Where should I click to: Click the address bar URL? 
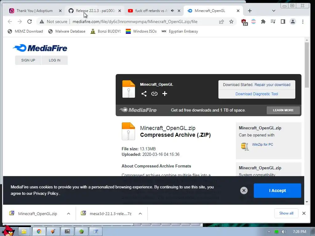pyautogui.click(x=135, y=22)
